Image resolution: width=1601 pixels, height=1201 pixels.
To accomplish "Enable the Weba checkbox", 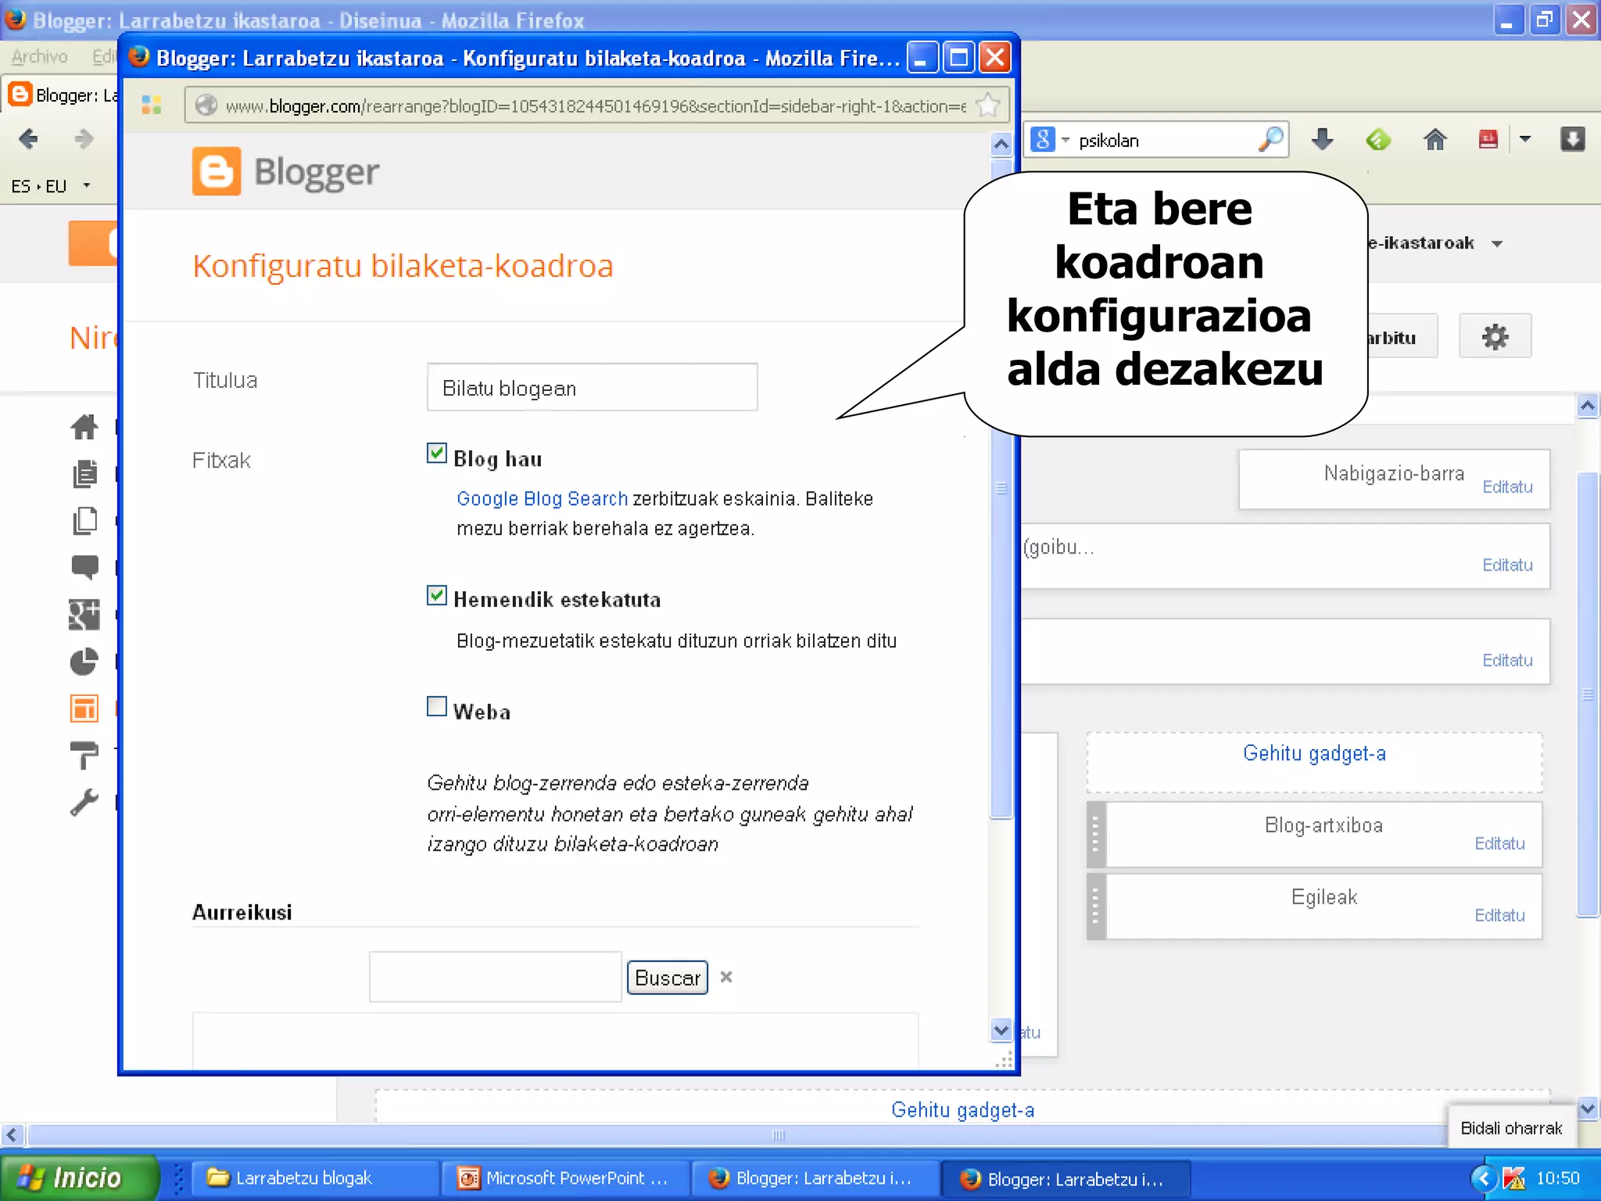I will [x=436, y=706].
